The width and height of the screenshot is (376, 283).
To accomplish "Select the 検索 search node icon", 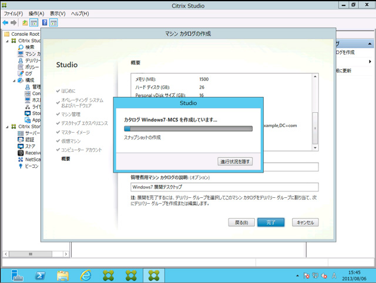I will 21,47.
